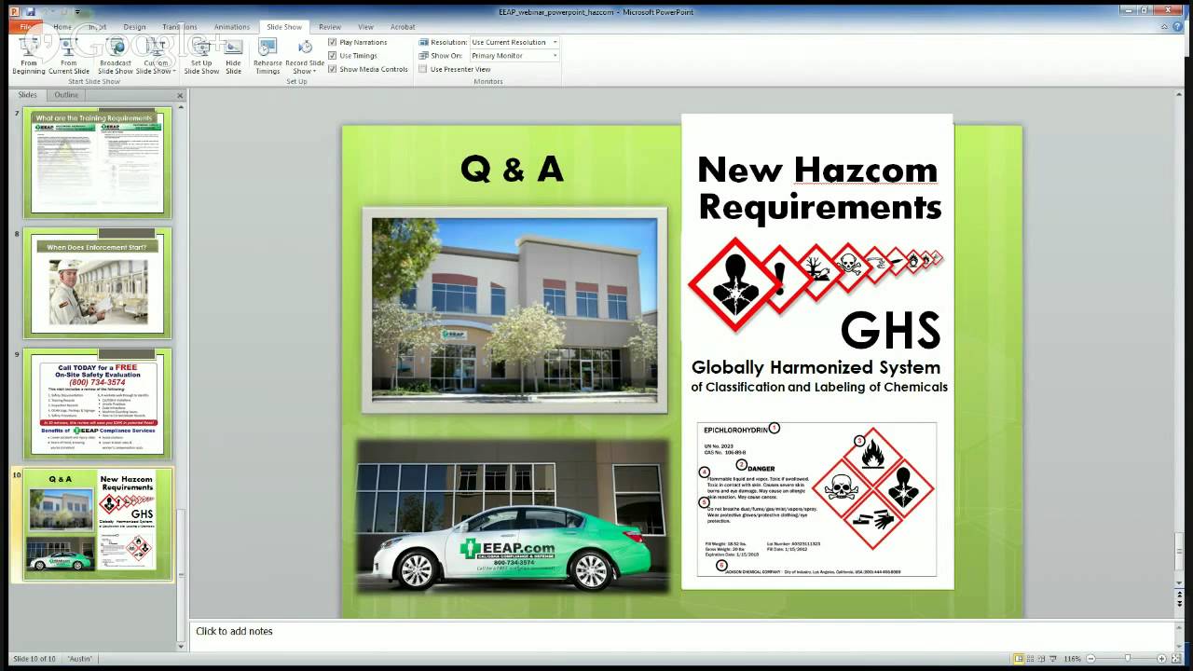Open the File tab
The image size is (1193, 671).
(25, 27)
